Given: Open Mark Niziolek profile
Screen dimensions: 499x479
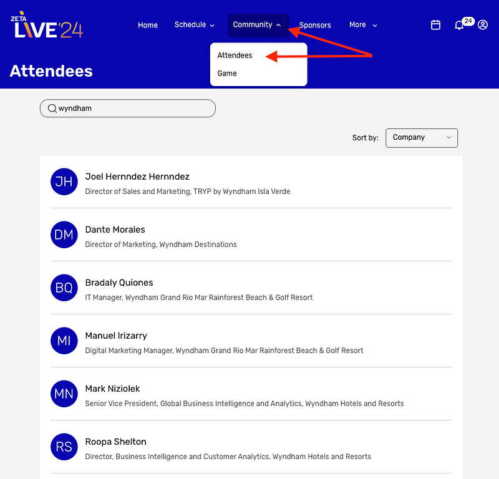Looking at the screenshot, I should (x=112, y=389).
